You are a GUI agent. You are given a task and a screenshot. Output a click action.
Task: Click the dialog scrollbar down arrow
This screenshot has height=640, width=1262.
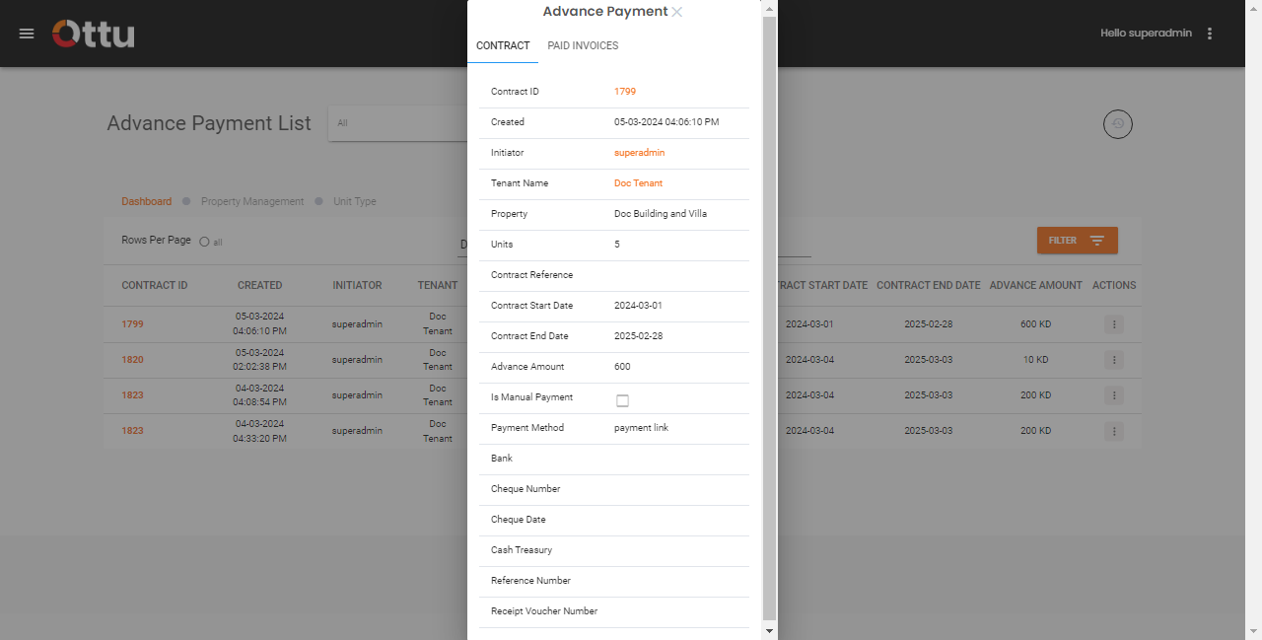click(769, 630)
